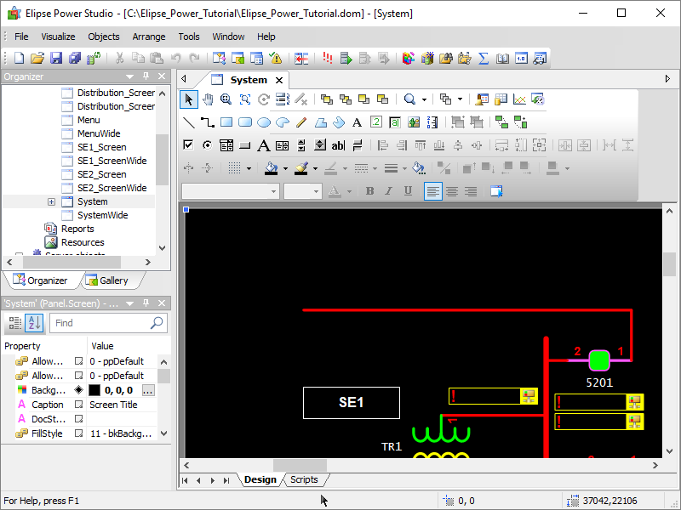Click the ellipsis button for background color
The height and width of the screenshot is (510, 681).
(x=148, y=390)
